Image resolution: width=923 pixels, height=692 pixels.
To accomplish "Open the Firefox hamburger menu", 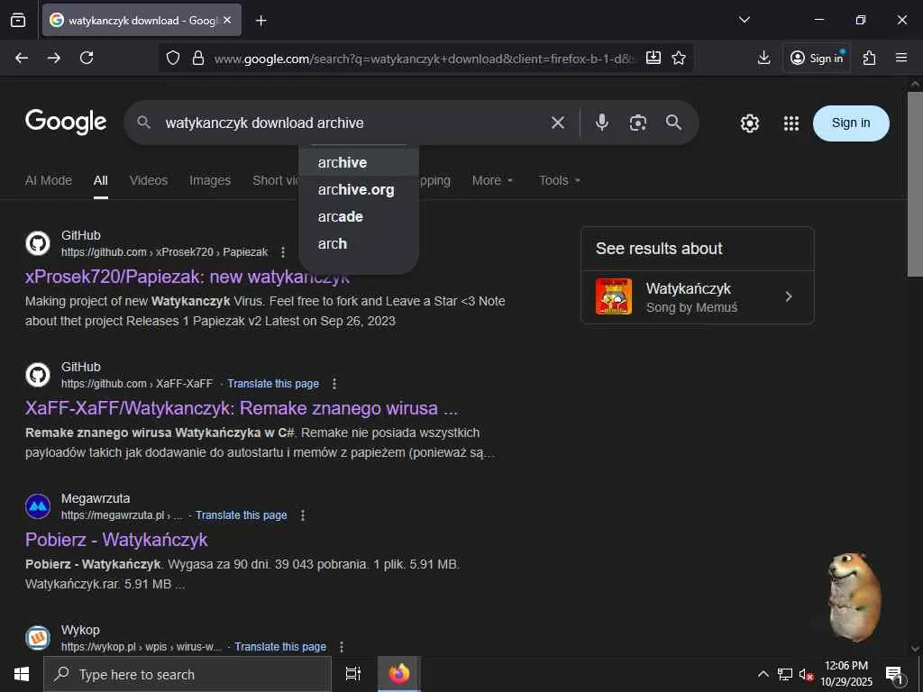I will (901, 58).
